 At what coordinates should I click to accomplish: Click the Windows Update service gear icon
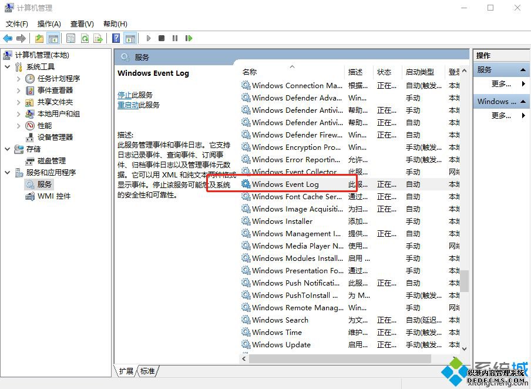[246, 344]
